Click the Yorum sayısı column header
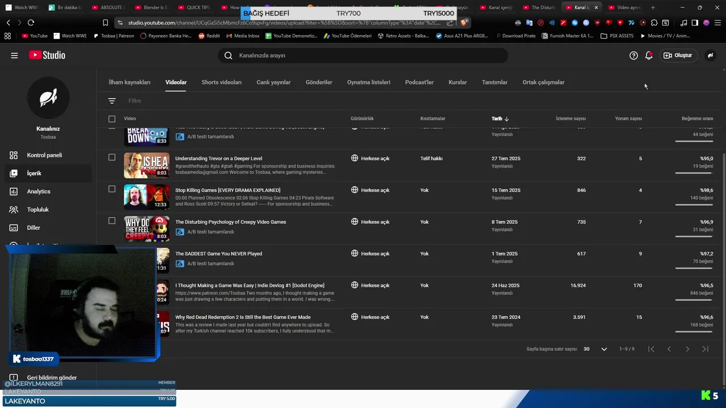 (628, 118)
